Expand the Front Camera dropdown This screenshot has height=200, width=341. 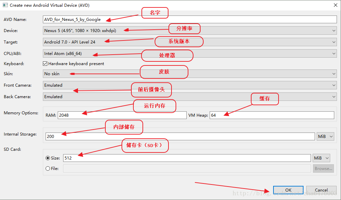tap(190, 85)
